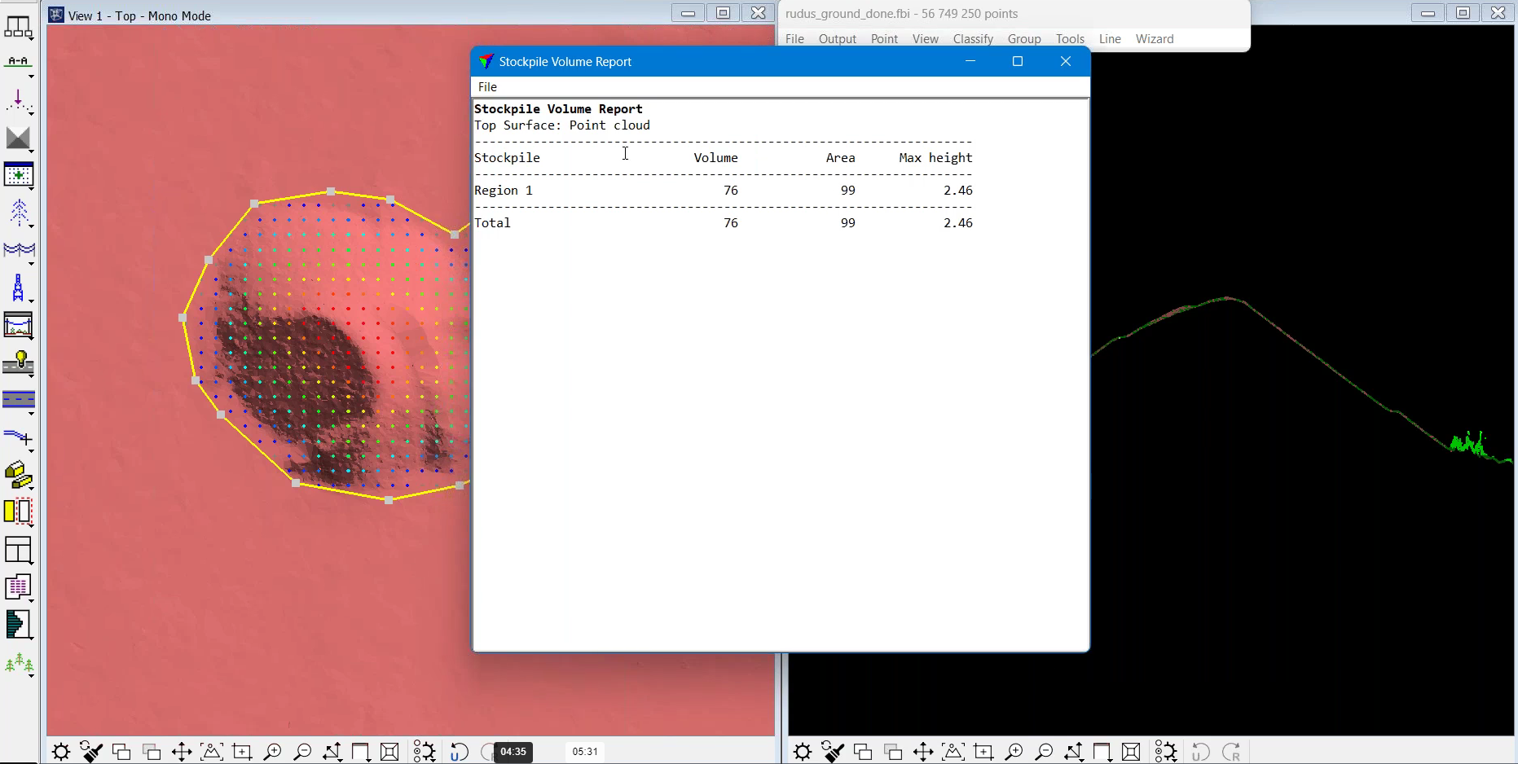Screen dimensions: 1518x764
Task: Close the Stockpile Volume Report window
Action: click(x=1065, y=61)
